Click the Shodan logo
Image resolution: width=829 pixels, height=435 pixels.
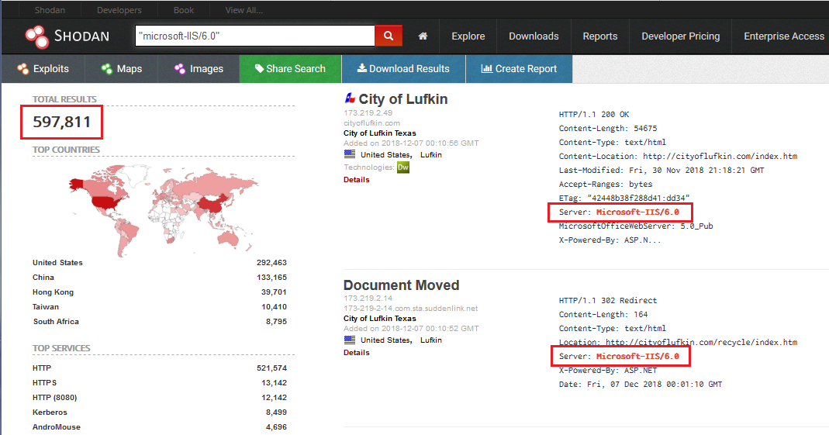[x=67, y=36]
